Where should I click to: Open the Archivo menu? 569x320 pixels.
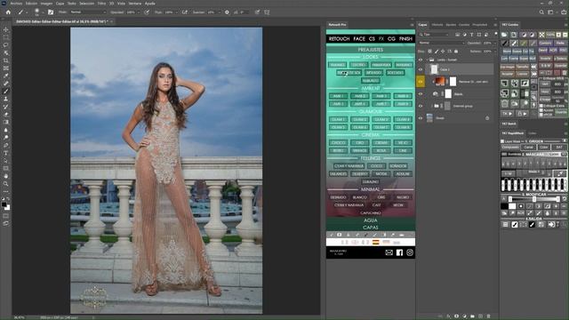[16, 4]
